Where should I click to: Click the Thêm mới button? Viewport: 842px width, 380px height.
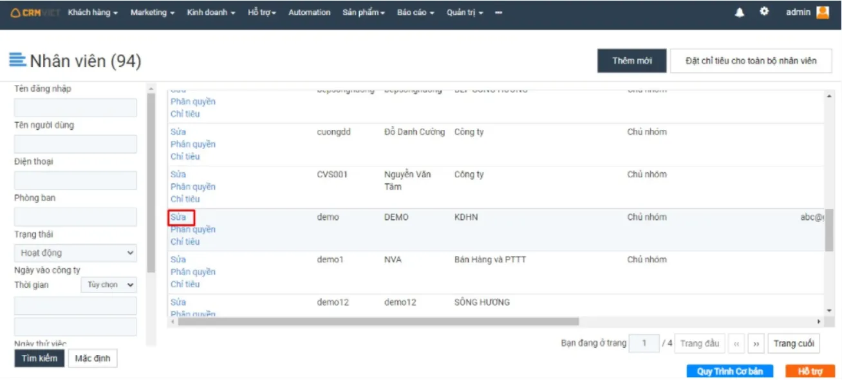click(x=631, y=60)
